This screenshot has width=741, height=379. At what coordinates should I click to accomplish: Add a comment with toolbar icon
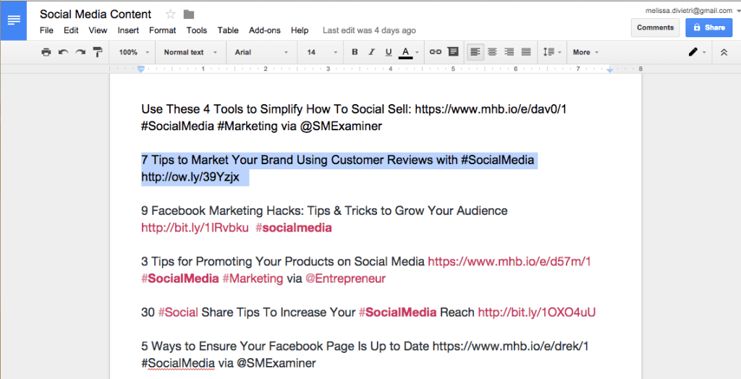coord(453,52)
